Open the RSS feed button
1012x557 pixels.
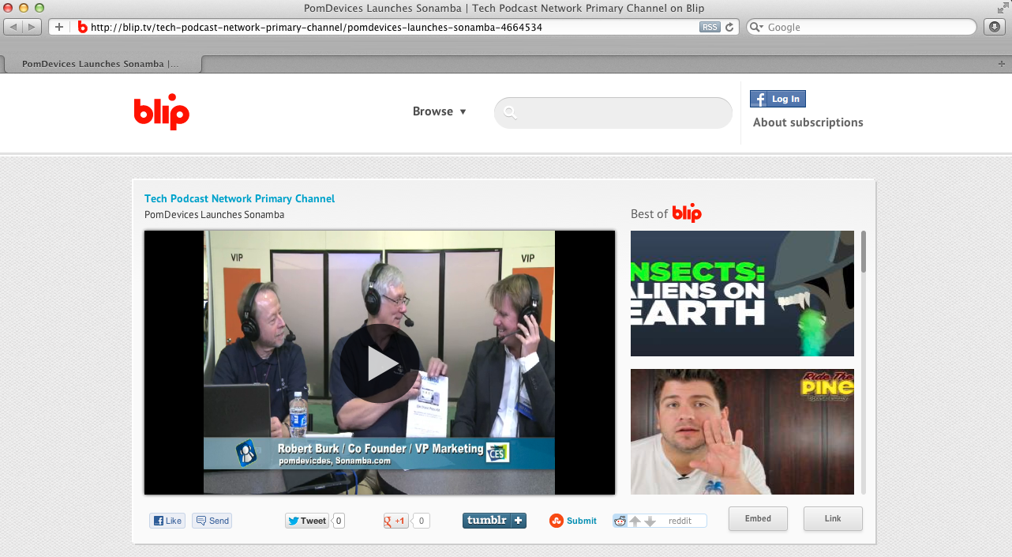710,27
